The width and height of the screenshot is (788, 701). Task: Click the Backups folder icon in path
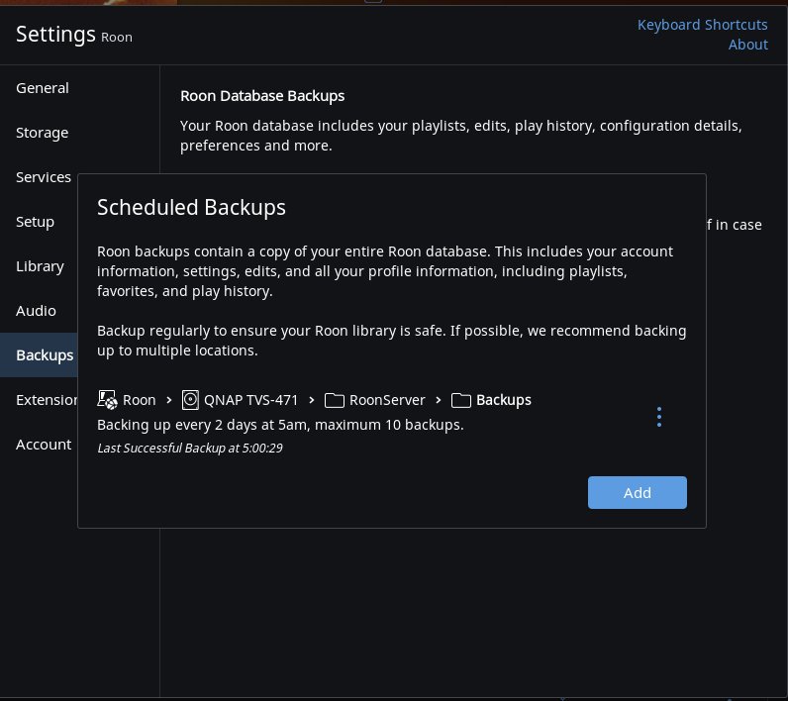click(461, 400)
